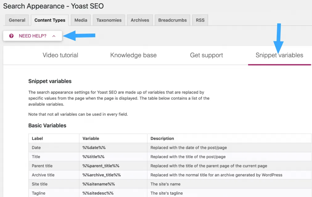Image resolution: width=312 pixels, height=197 pixels.
Task: Open the Taxonomies tab
Action: click(x=109, y=20)
